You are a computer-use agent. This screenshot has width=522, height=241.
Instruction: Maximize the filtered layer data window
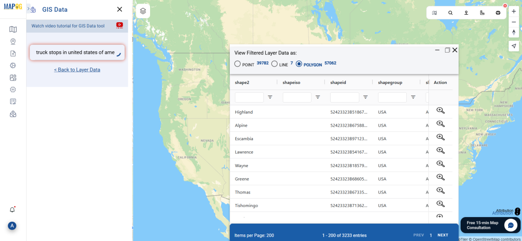pos(447,50)
